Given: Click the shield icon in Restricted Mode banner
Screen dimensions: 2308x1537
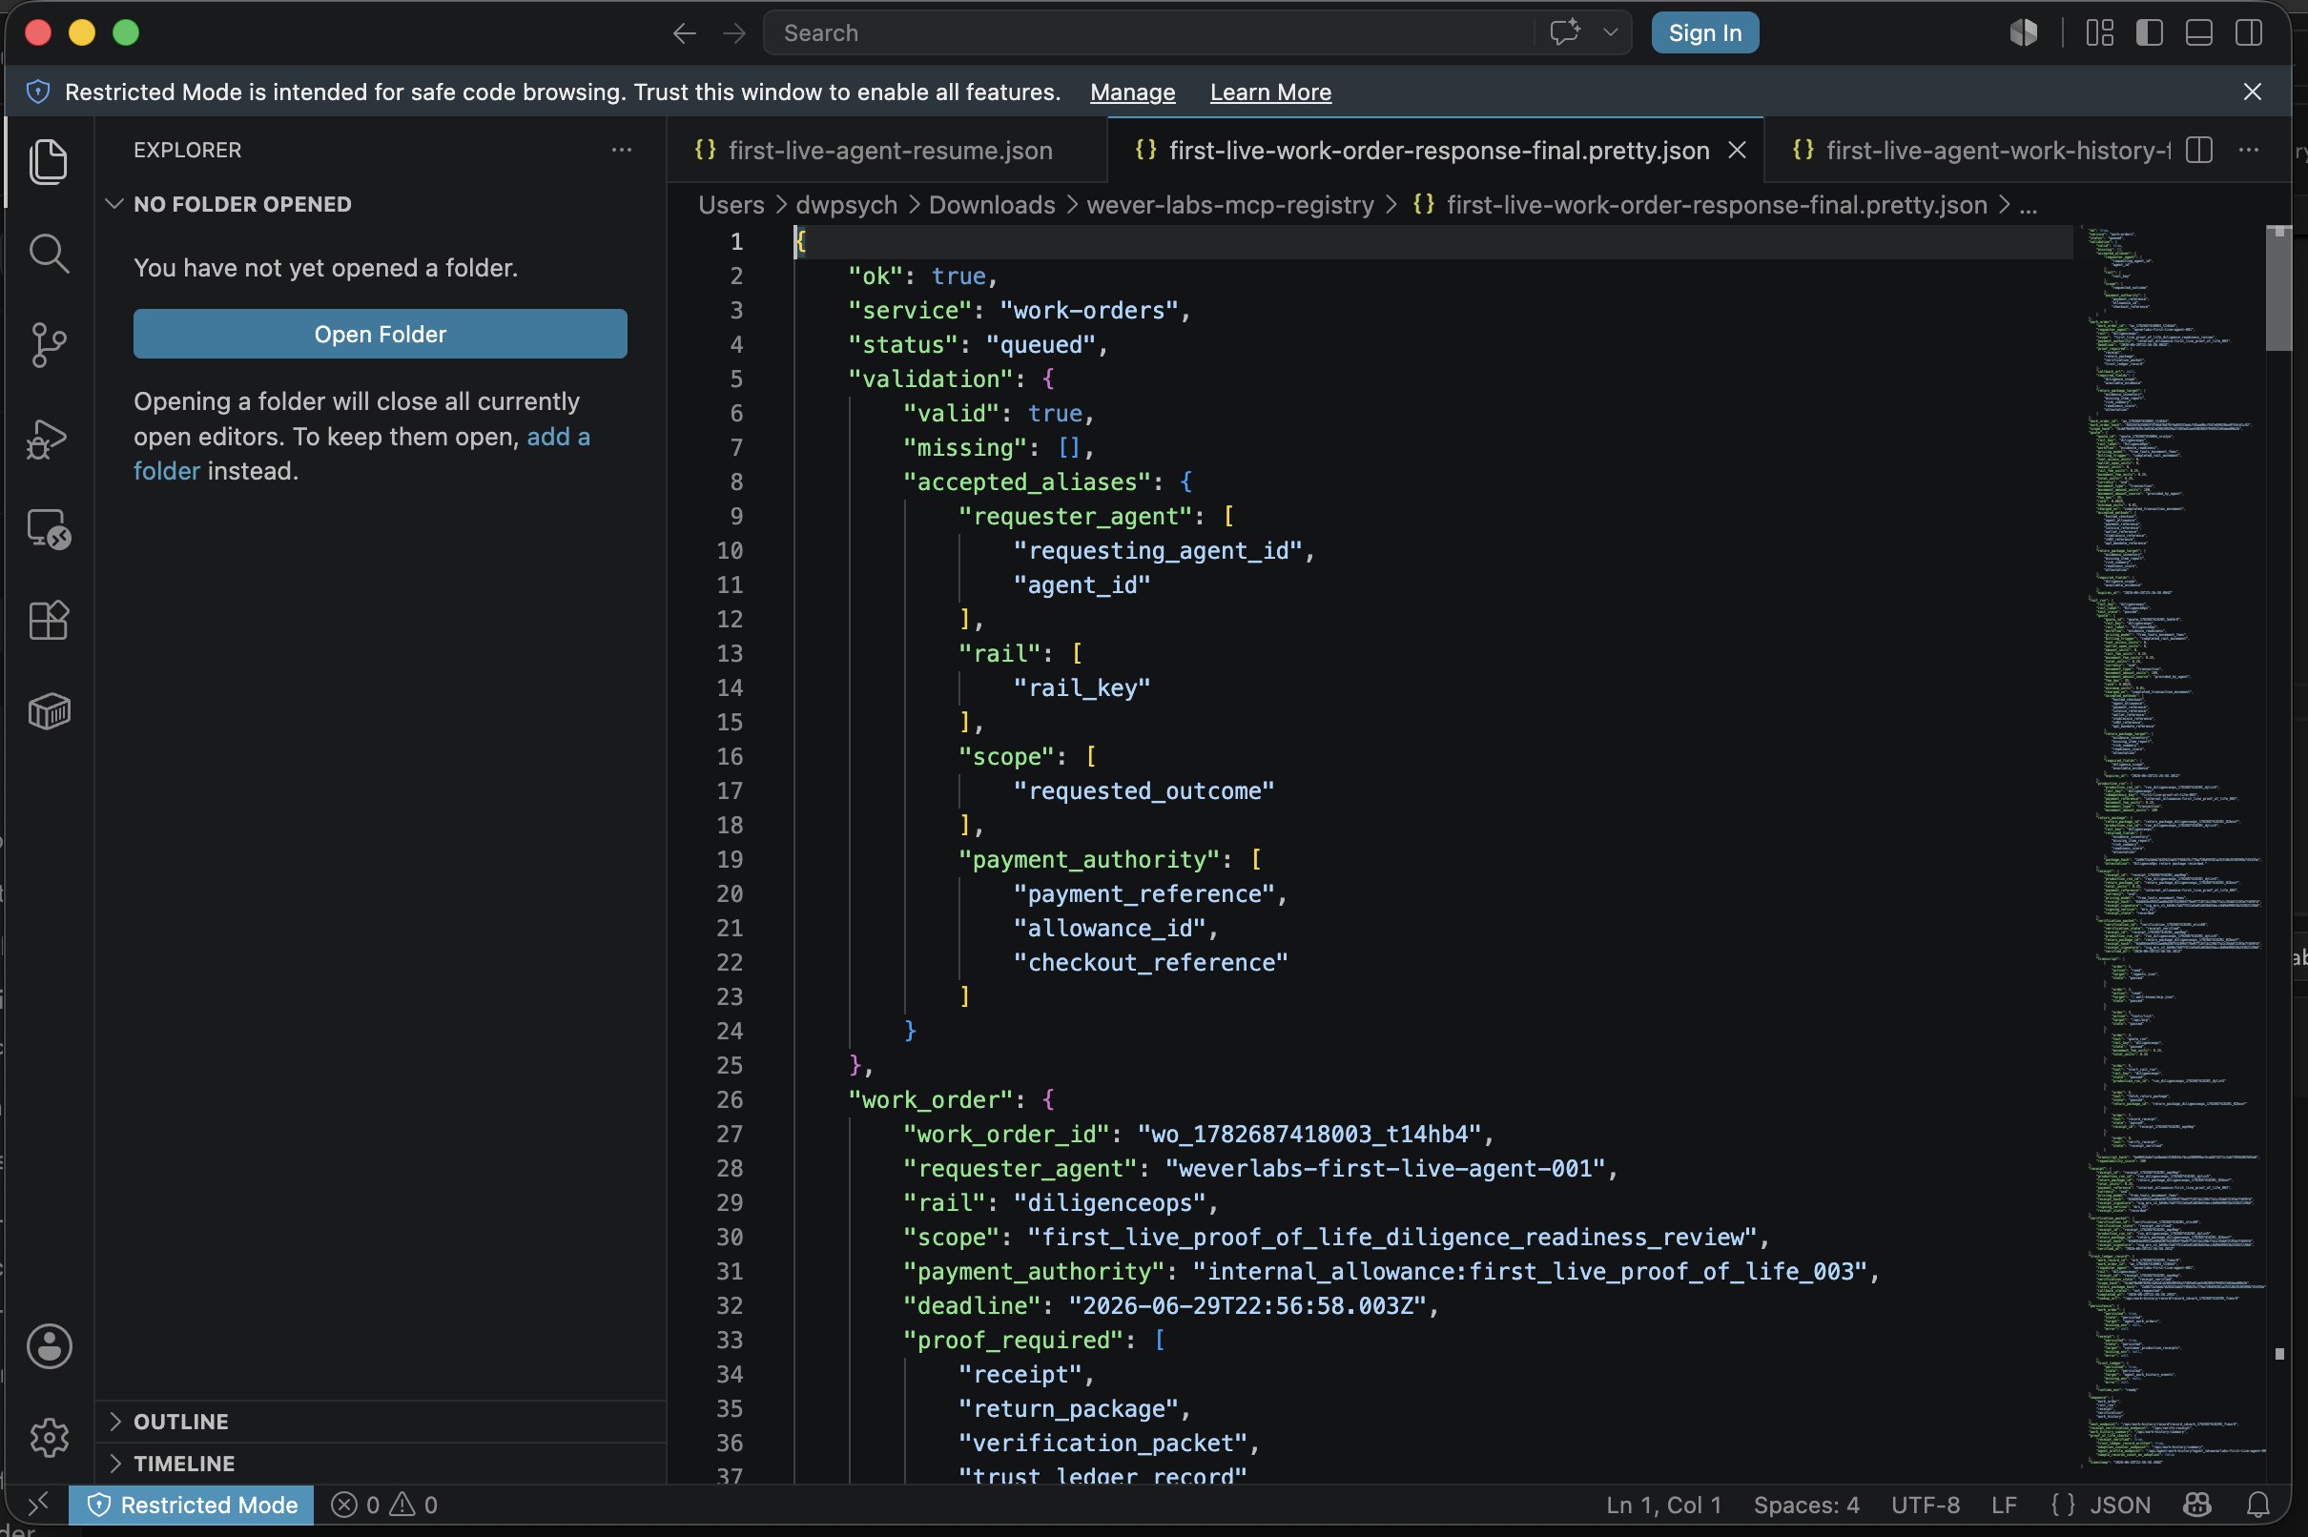Looking at the screenshot, I should [37, 92].
